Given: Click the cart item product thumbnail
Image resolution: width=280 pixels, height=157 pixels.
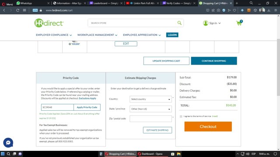Looking at the screenshot, I should pyautogui.click(x=74, y=44).
